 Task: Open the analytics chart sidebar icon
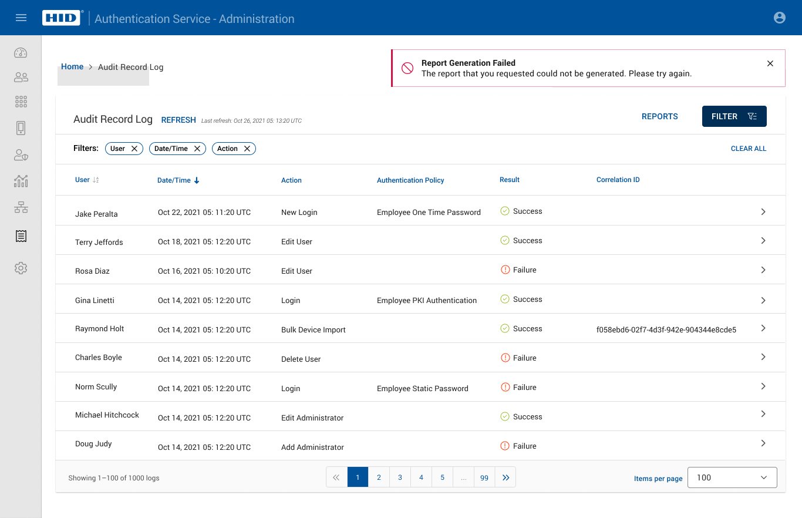point(21,181)
